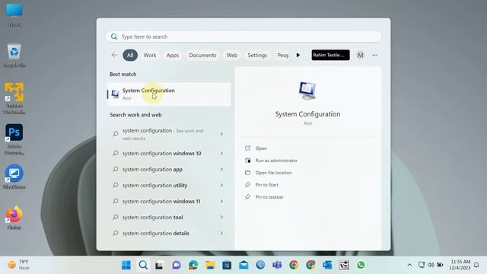Show hidden system tray icons

(409, 265)
